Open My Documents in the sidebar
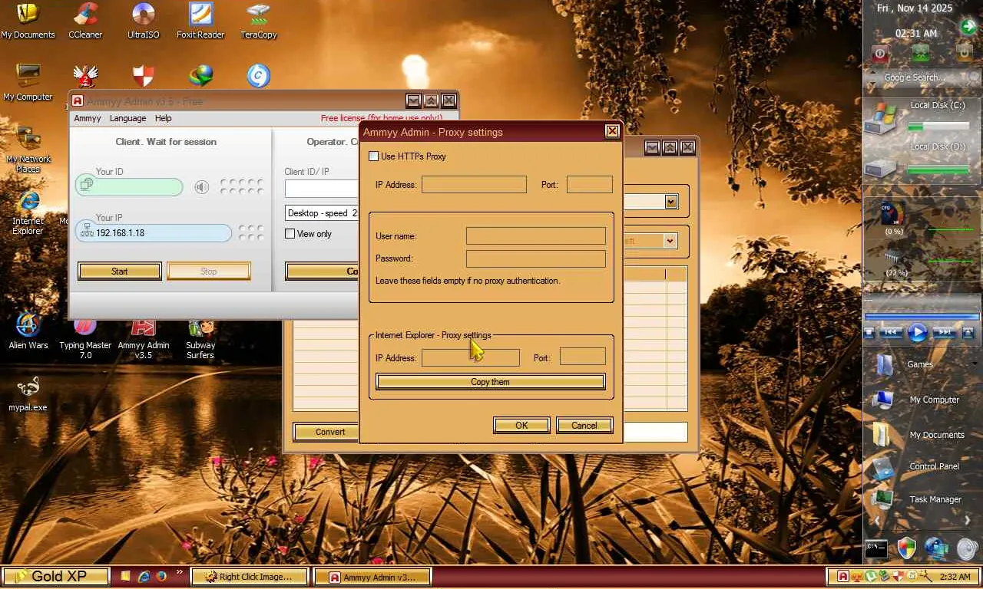 click(918, 435)
